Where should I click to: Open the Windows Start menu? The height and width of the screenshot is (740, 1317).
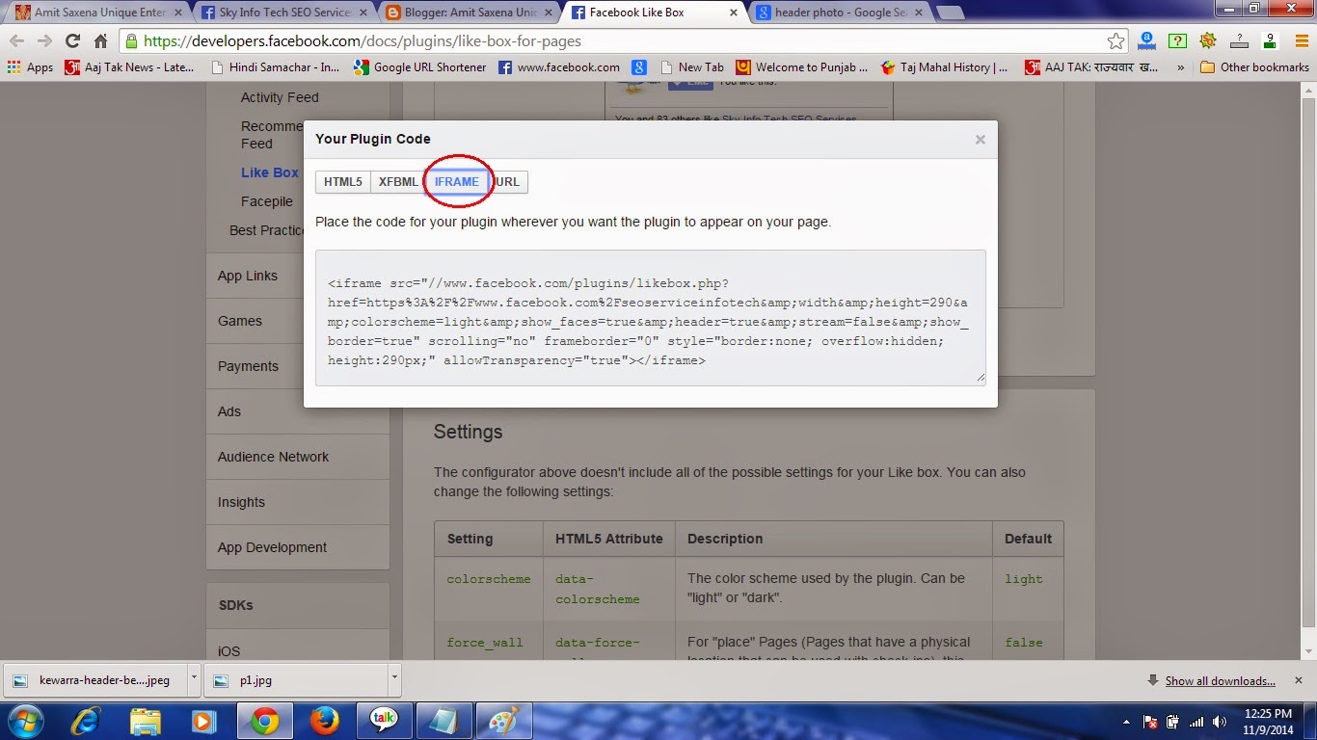coord(24,721)
